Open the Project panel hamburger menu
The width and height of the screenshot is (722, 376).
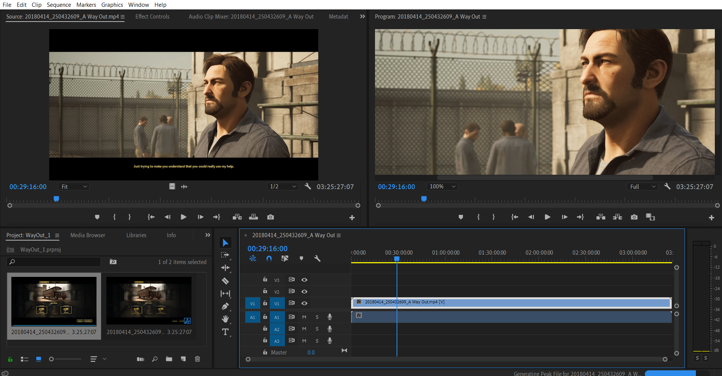(57, 235)
